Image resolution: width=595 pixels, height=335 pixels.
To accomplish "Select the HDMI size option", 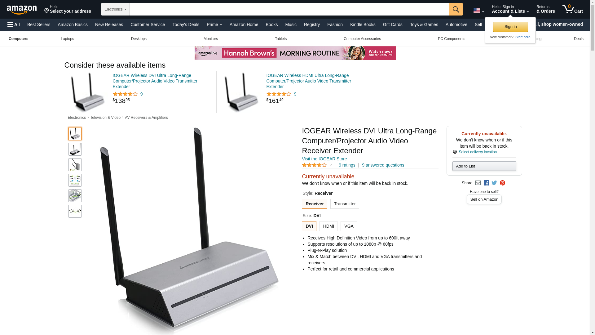I will [x=328, y=226].
